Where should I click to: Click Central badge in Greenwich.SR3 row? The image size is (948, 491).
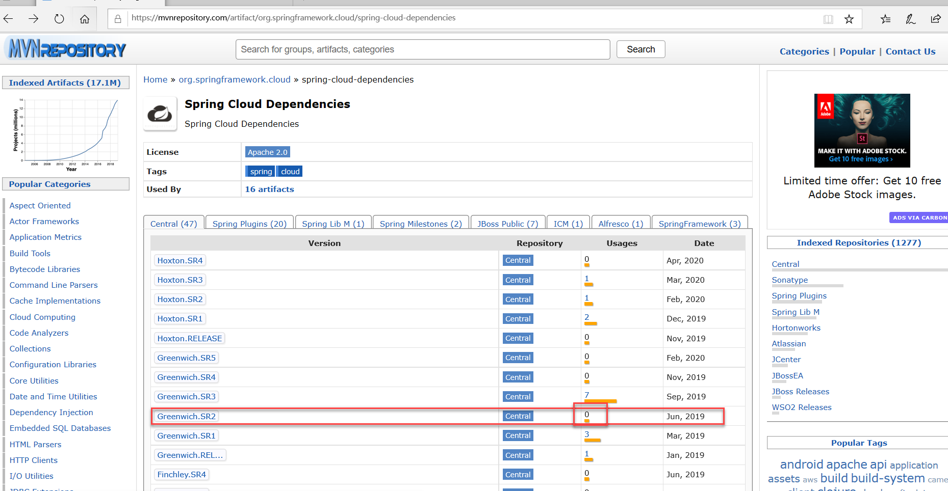(x=518, y=397)
